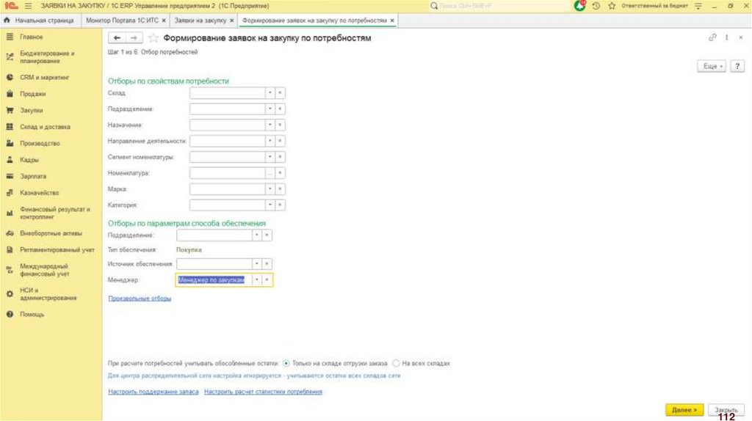Open НСИ и администрирование section
This screenshot has height=421, width=752.
(48, 294)
